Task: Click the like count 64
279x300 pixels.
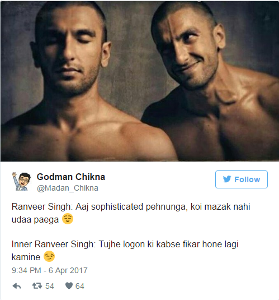Action: pyautogui.click(x=80, y=286)
